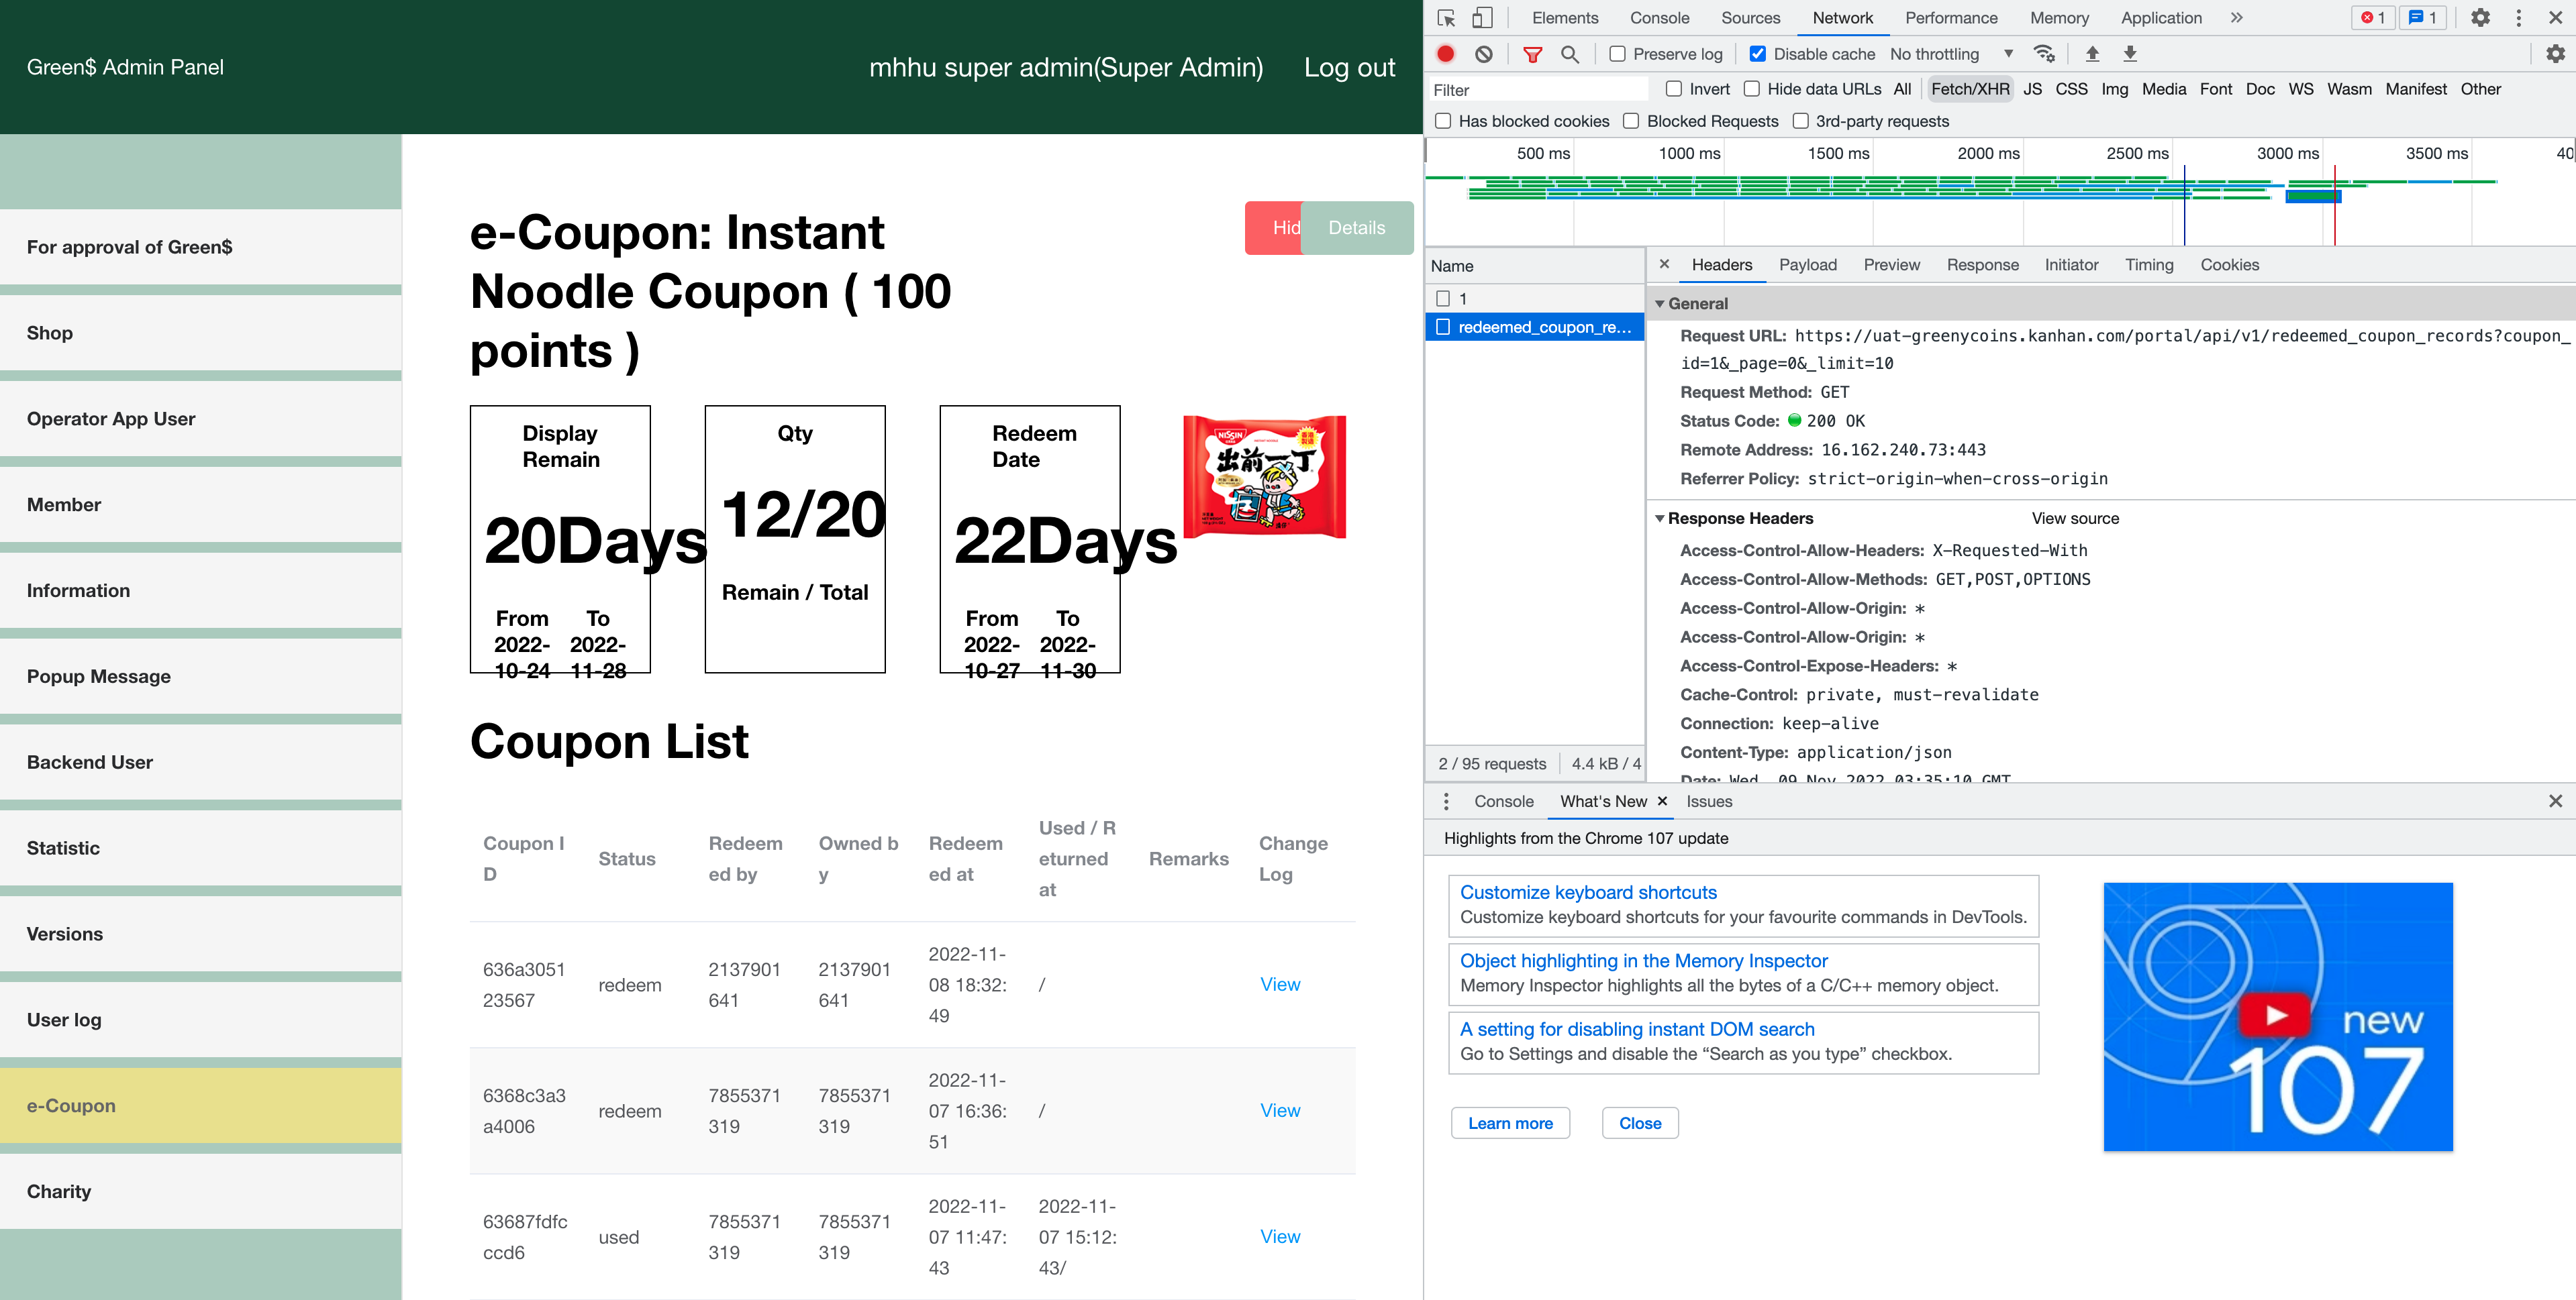Switch to the Payload tab
This screenshot has width=2576, height=1300.
tap(1807, 265)
